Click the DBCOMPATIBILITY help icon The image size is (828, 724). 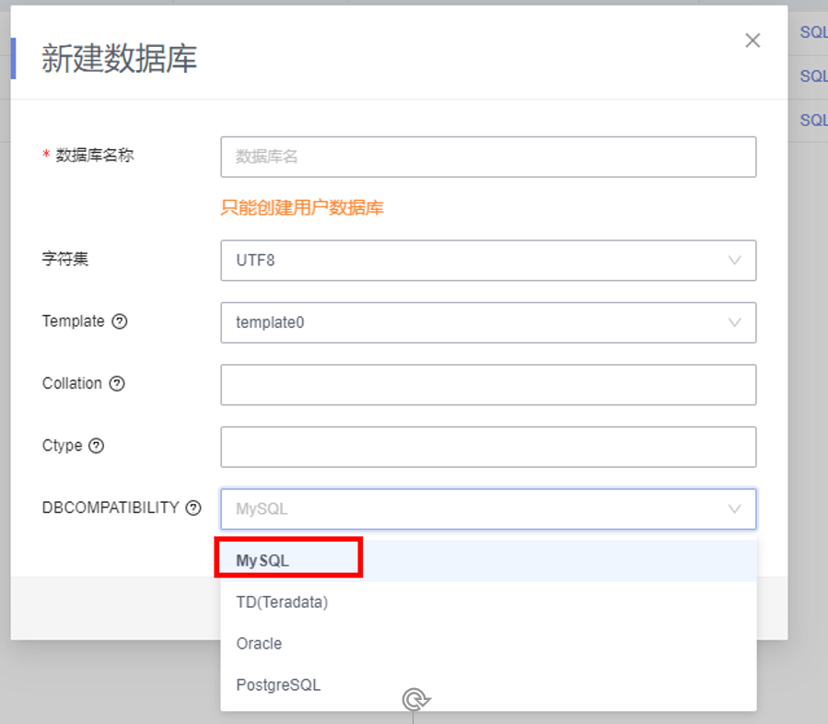click(193, 508)
